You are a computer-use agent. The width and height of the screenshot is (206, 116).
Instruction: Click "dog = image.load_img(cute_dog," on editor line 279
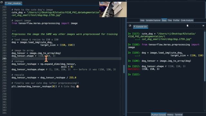32,42
